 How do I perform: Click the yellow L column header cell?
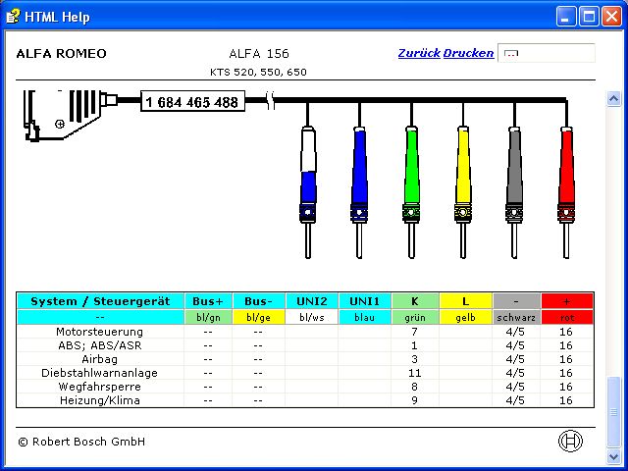coord(466,301)
